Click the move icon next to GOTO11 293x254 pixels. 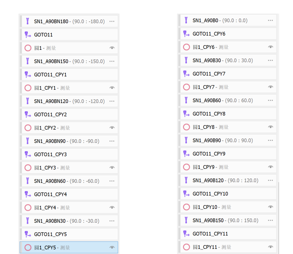click(x=27, y=35)
